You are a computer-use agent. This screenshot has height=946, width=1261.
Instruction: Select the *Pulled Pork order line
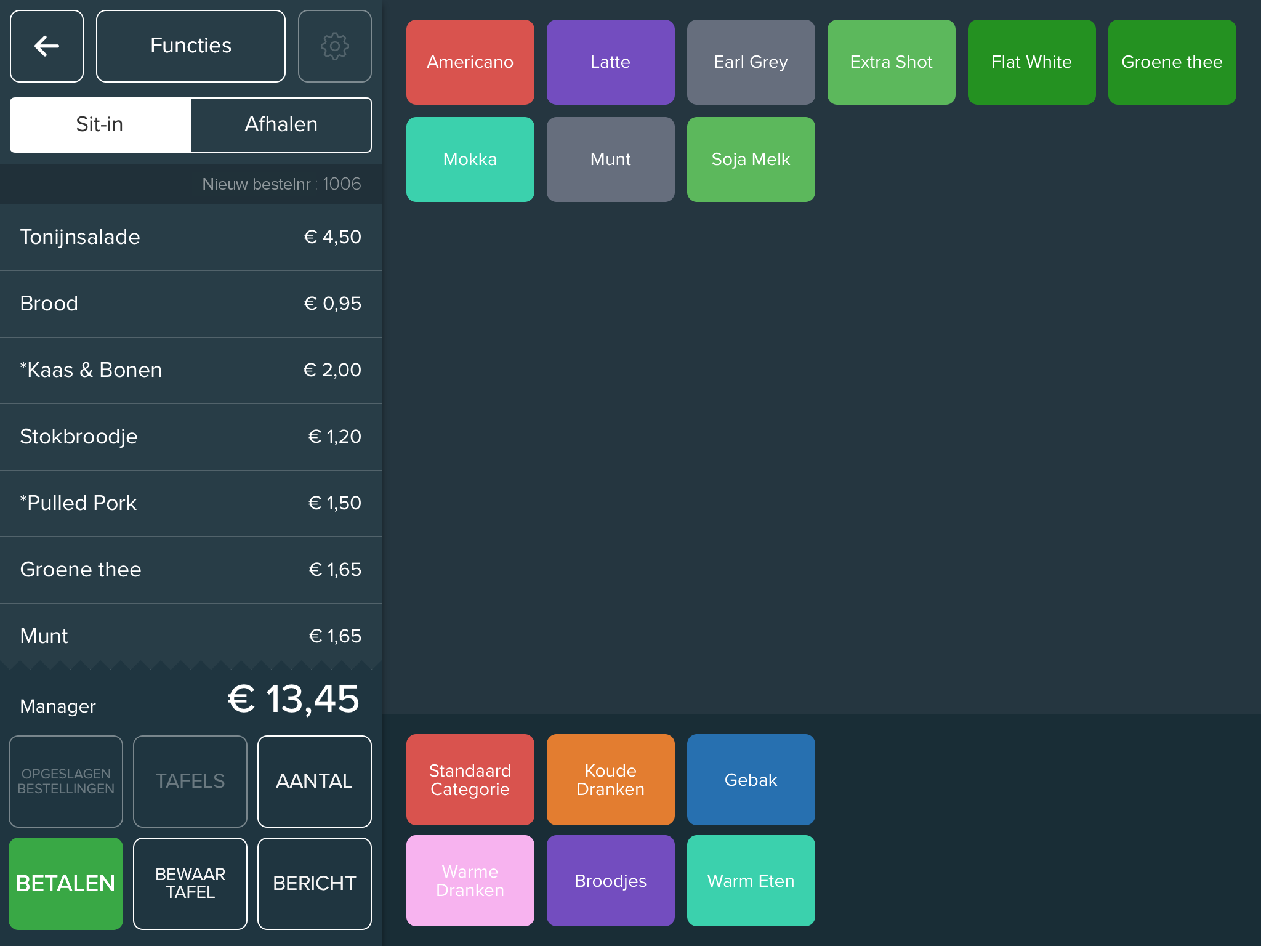tap(191, 503)
